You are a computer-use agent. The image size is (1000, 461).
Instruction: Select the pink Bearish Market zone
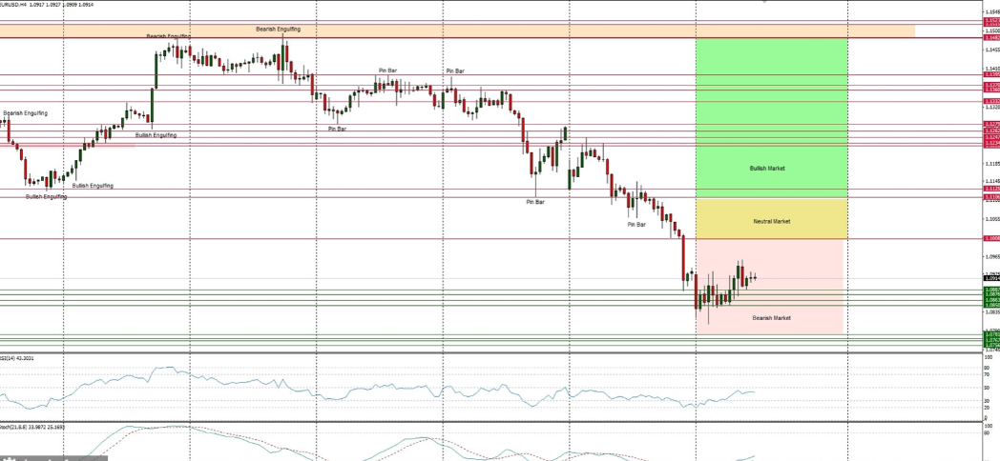click(x=769, y=286)
